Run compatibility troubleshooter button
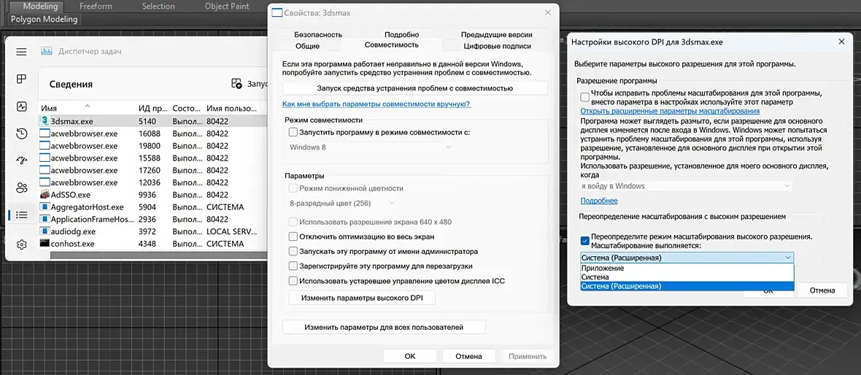Screen dimensions: 861x375 click(415, 88)
